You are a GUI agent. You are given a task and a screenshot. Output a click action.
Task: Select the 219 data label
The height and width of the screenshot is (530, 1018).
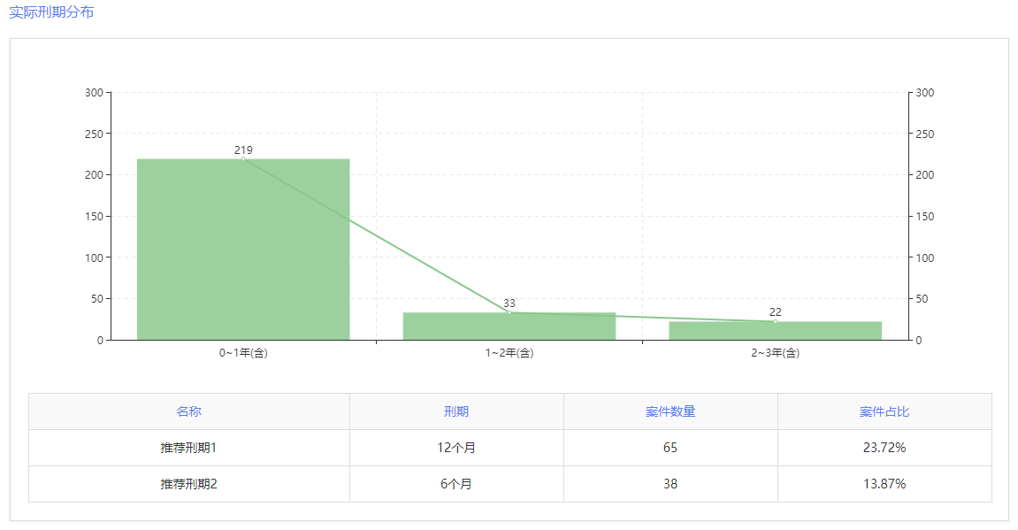point(243,150)
